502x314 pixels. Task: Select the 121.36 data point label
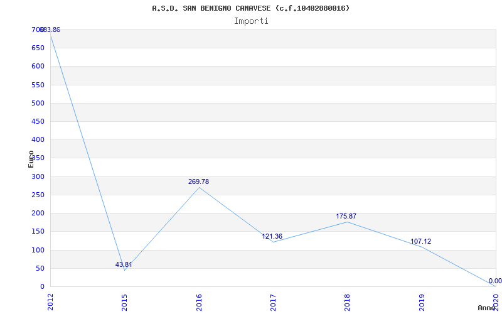[x=272, y=237]
